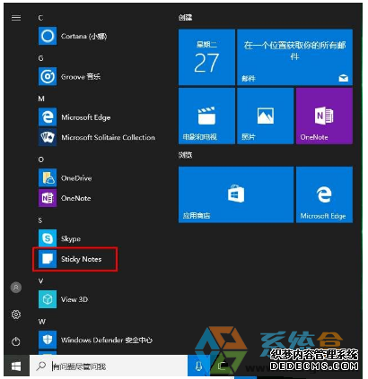Click the Windows Defender label text
368x379 pixels.
click(107, 340)
